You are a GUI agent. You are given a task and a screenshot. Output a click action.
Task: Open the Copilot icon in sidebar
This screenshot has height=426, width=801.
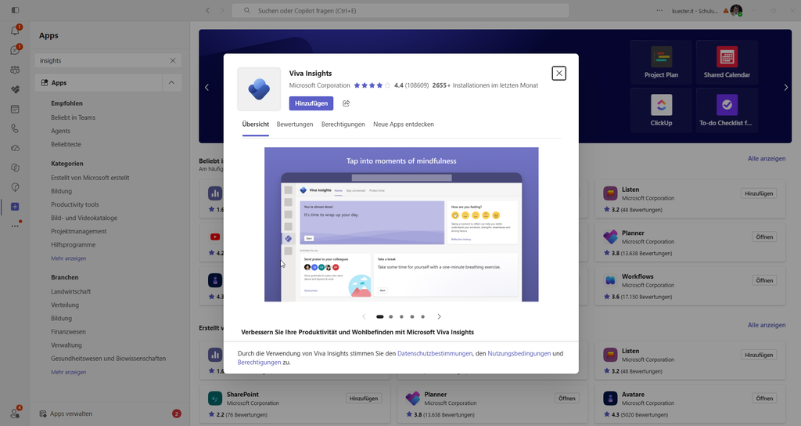coord(15,168)
